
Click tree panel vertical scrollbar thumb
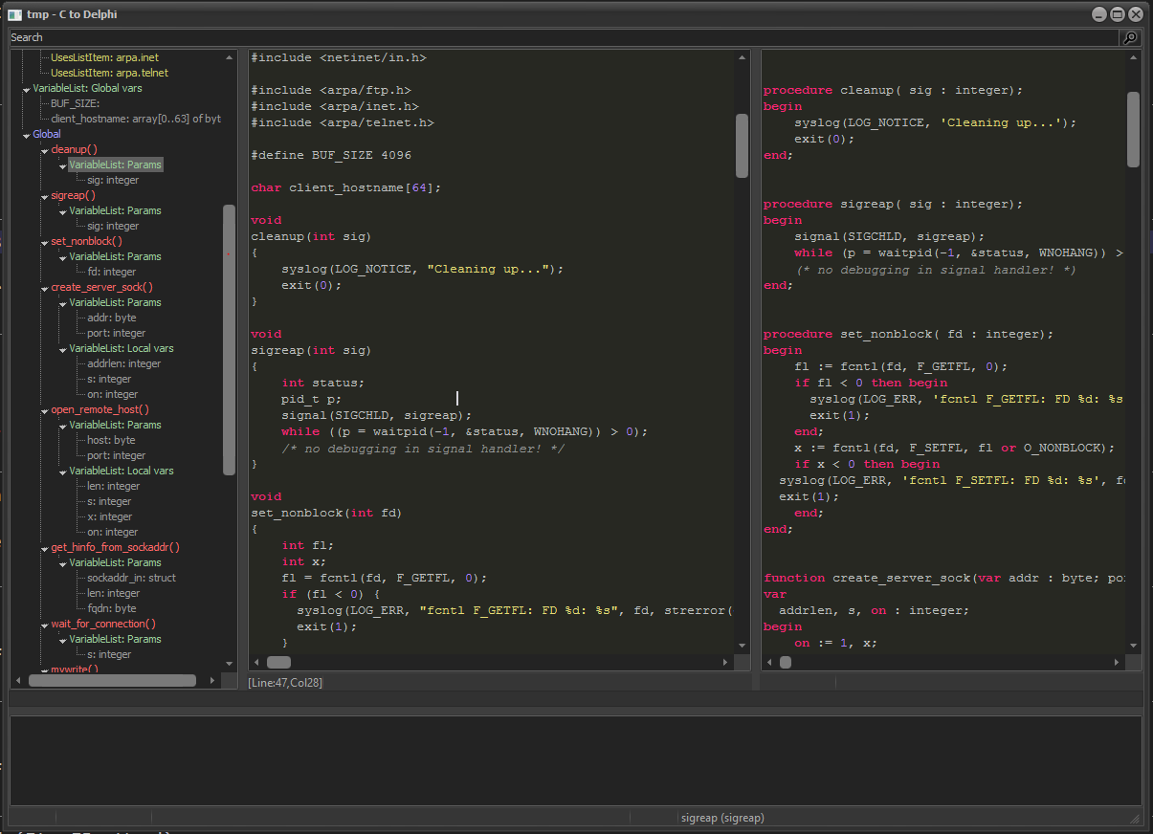tap(229, 340)
